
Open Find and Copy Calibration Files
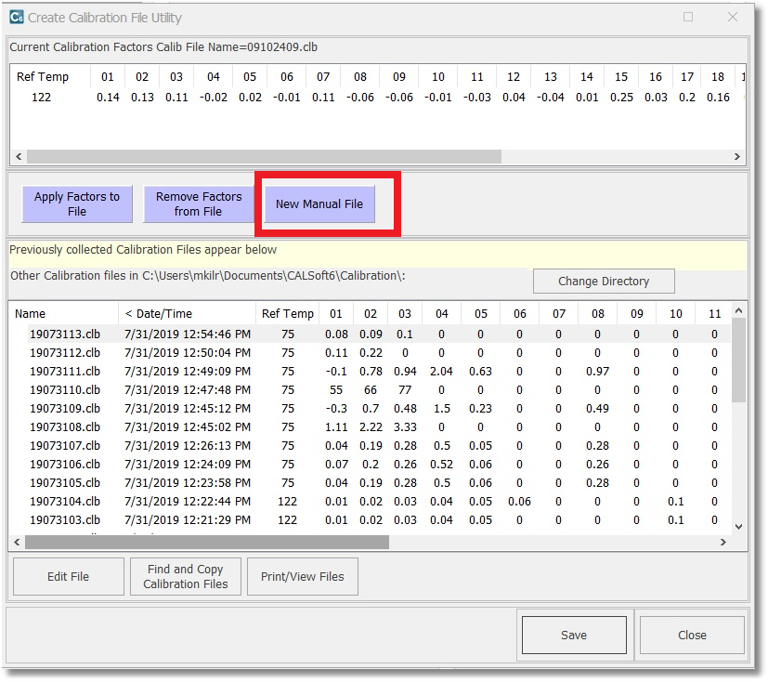pos(185,577)
